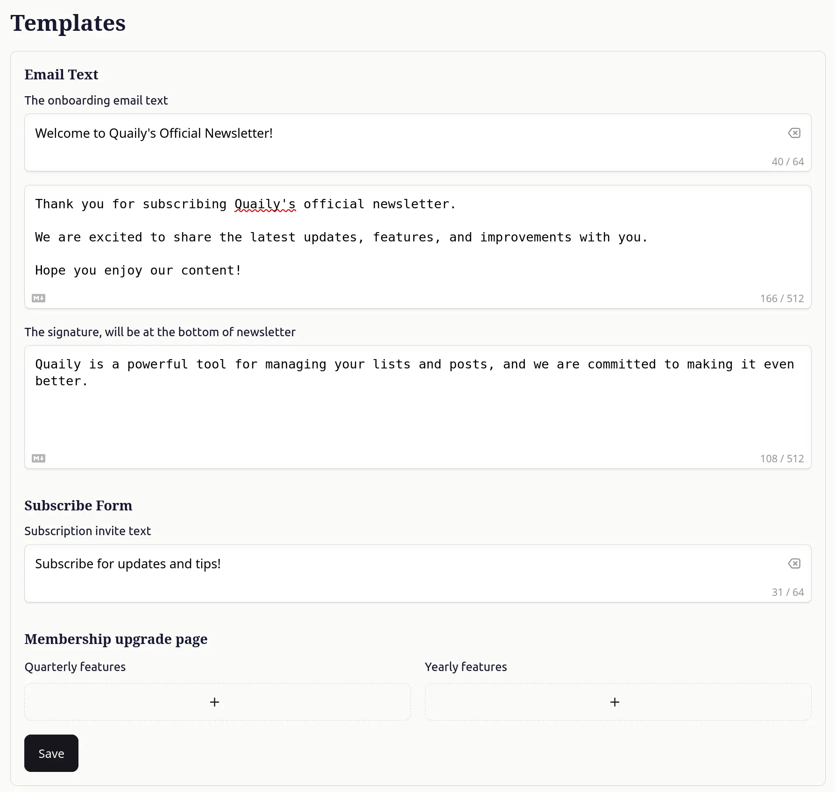Click the Membership upgrade page heading
Image resolution: width=835 pixels, height=792 pixels.
pyautogui.click(x=116, y=639)
